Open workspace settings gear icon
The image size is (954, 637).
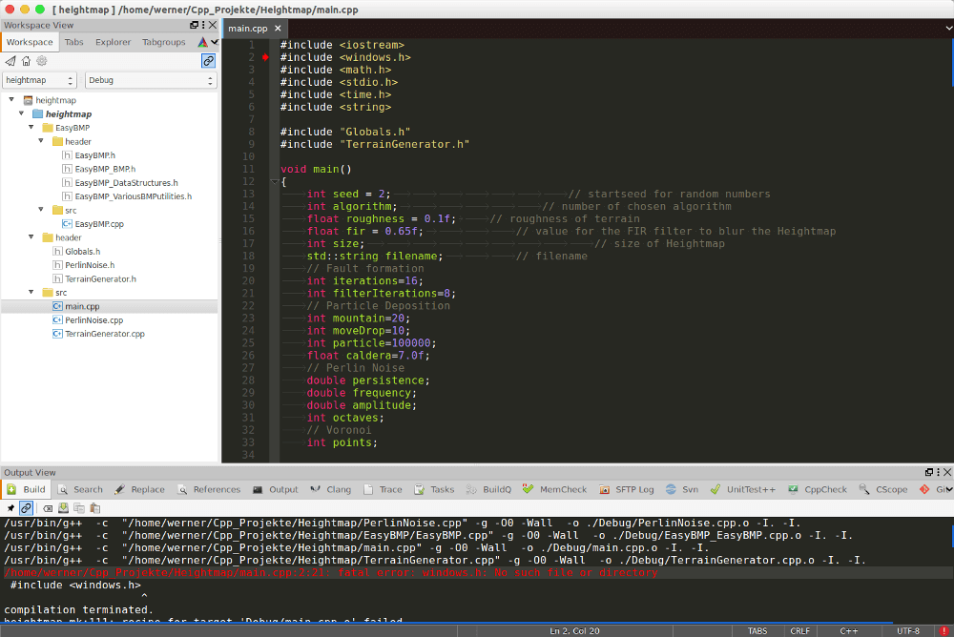pyautogui.click(x=41, y=61)
